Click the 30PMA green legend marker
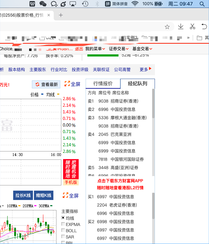 click(51, 206)
